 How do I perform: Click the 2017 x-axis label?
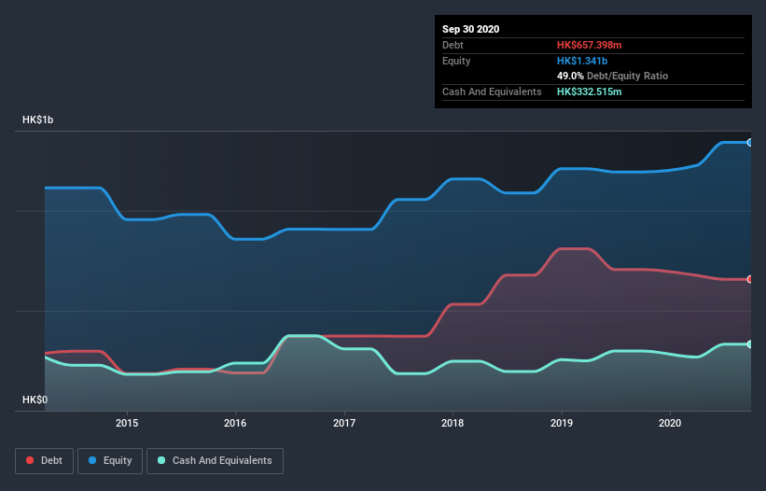coord(344,423)
